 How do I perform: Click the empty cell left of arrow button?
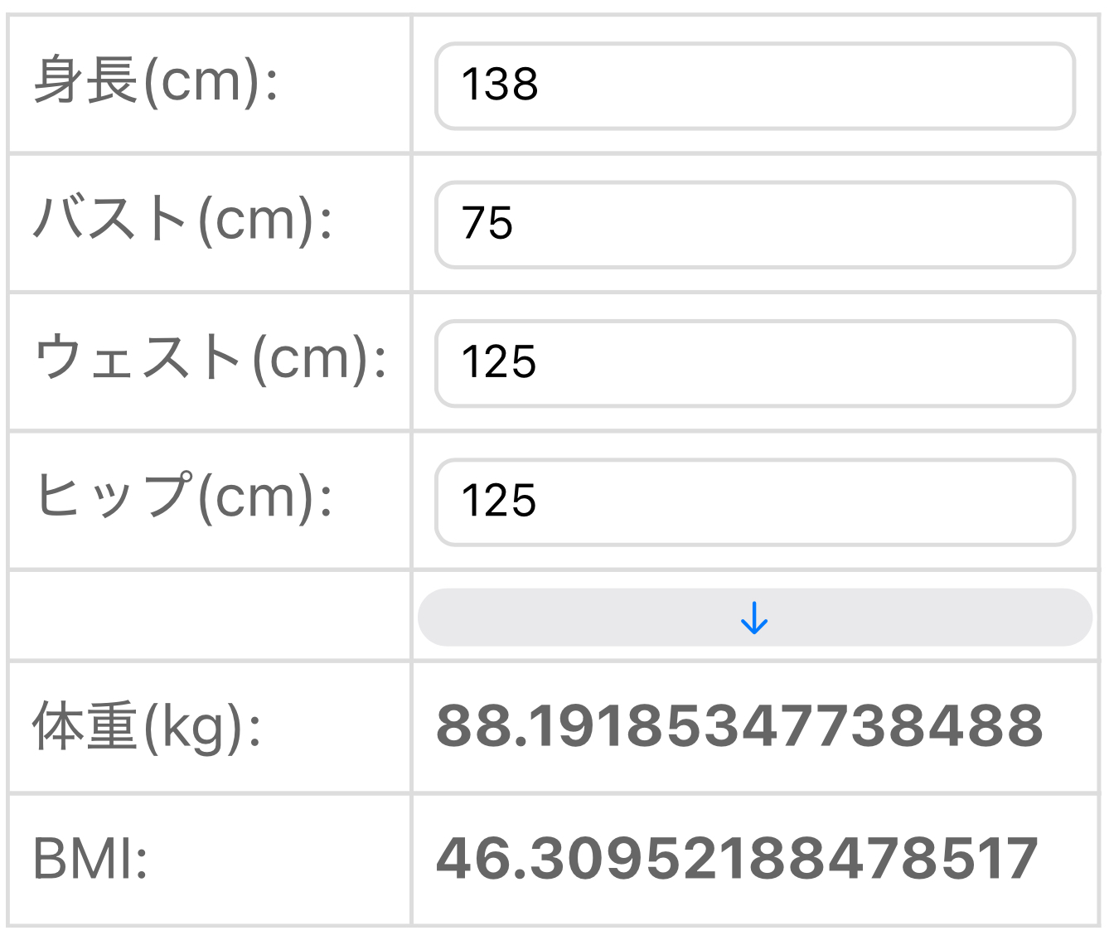[209, 615]
